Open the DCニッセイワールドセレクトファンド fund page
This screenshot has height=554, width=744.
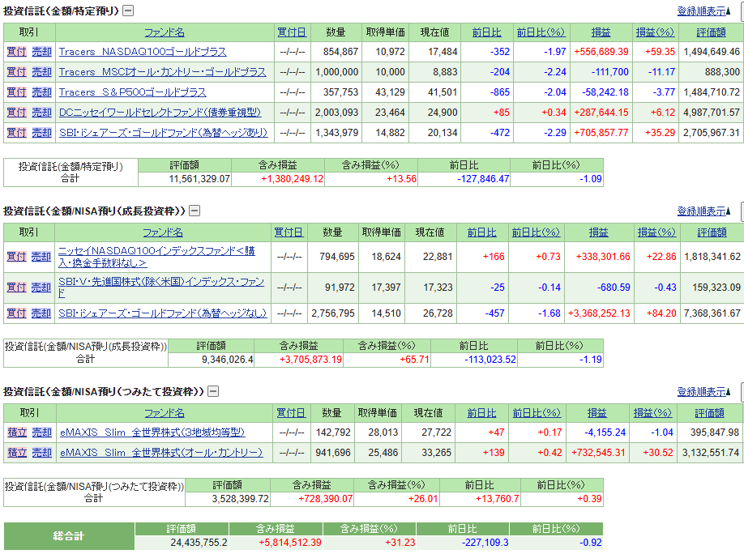160,113
